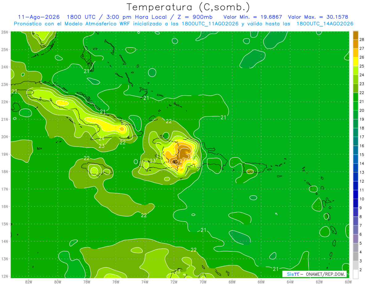Image resolution: width=370 pixels, height=286 pixels.
Task: Click the color scale label '12'
Action: pos(362,181)
